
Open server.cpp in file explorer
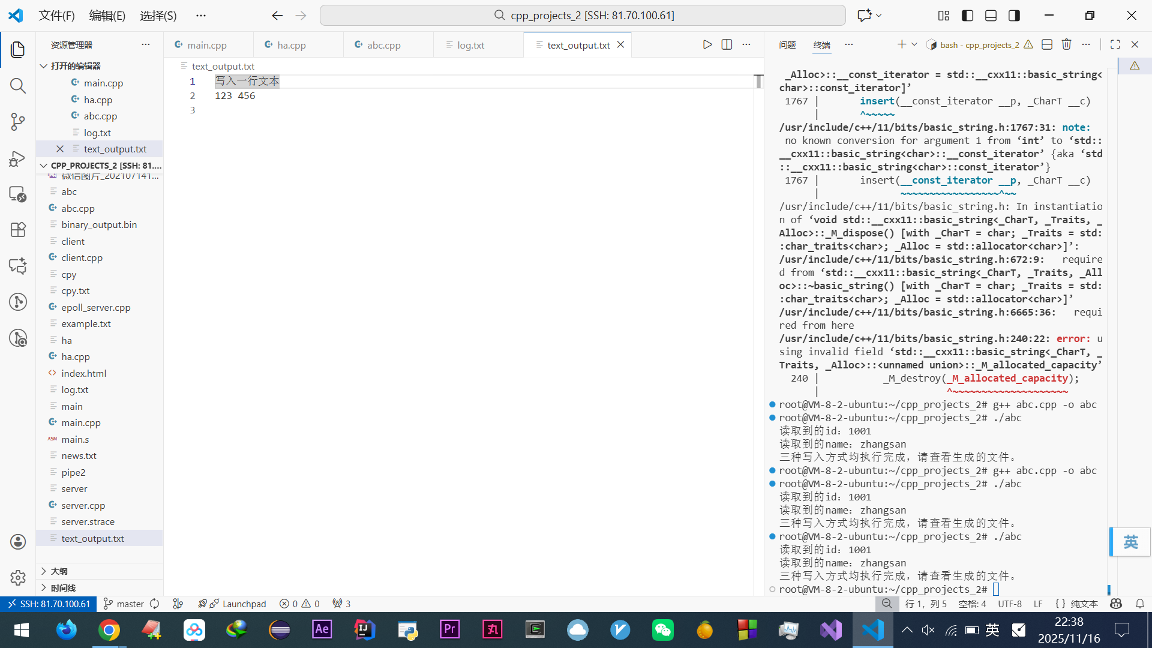(x=83, y=505)
